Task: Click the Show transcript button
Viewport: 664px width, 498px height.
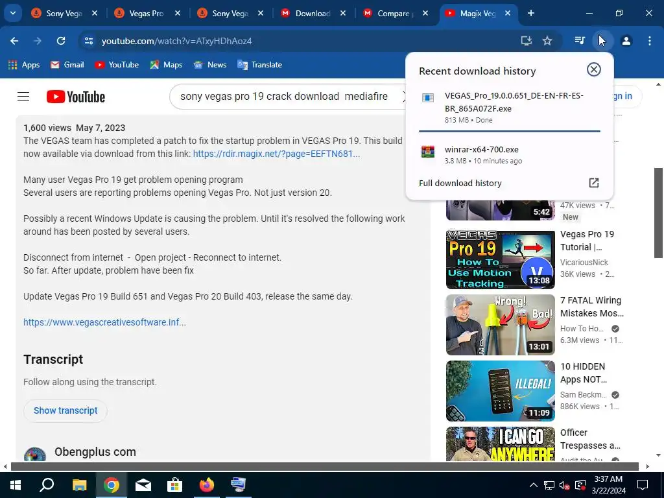Action: [65, 410]
